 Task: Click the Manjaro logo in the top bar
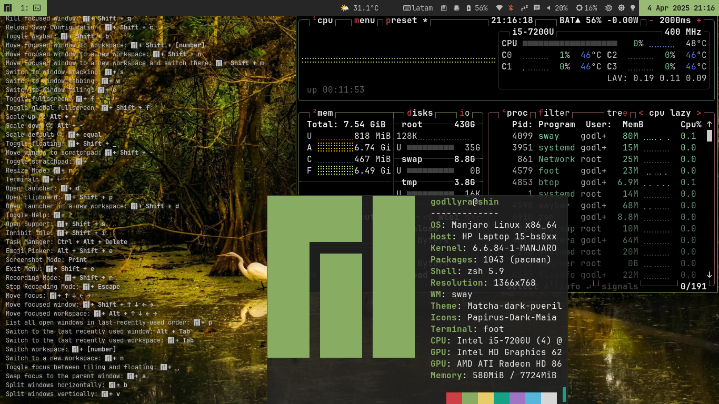8,8
